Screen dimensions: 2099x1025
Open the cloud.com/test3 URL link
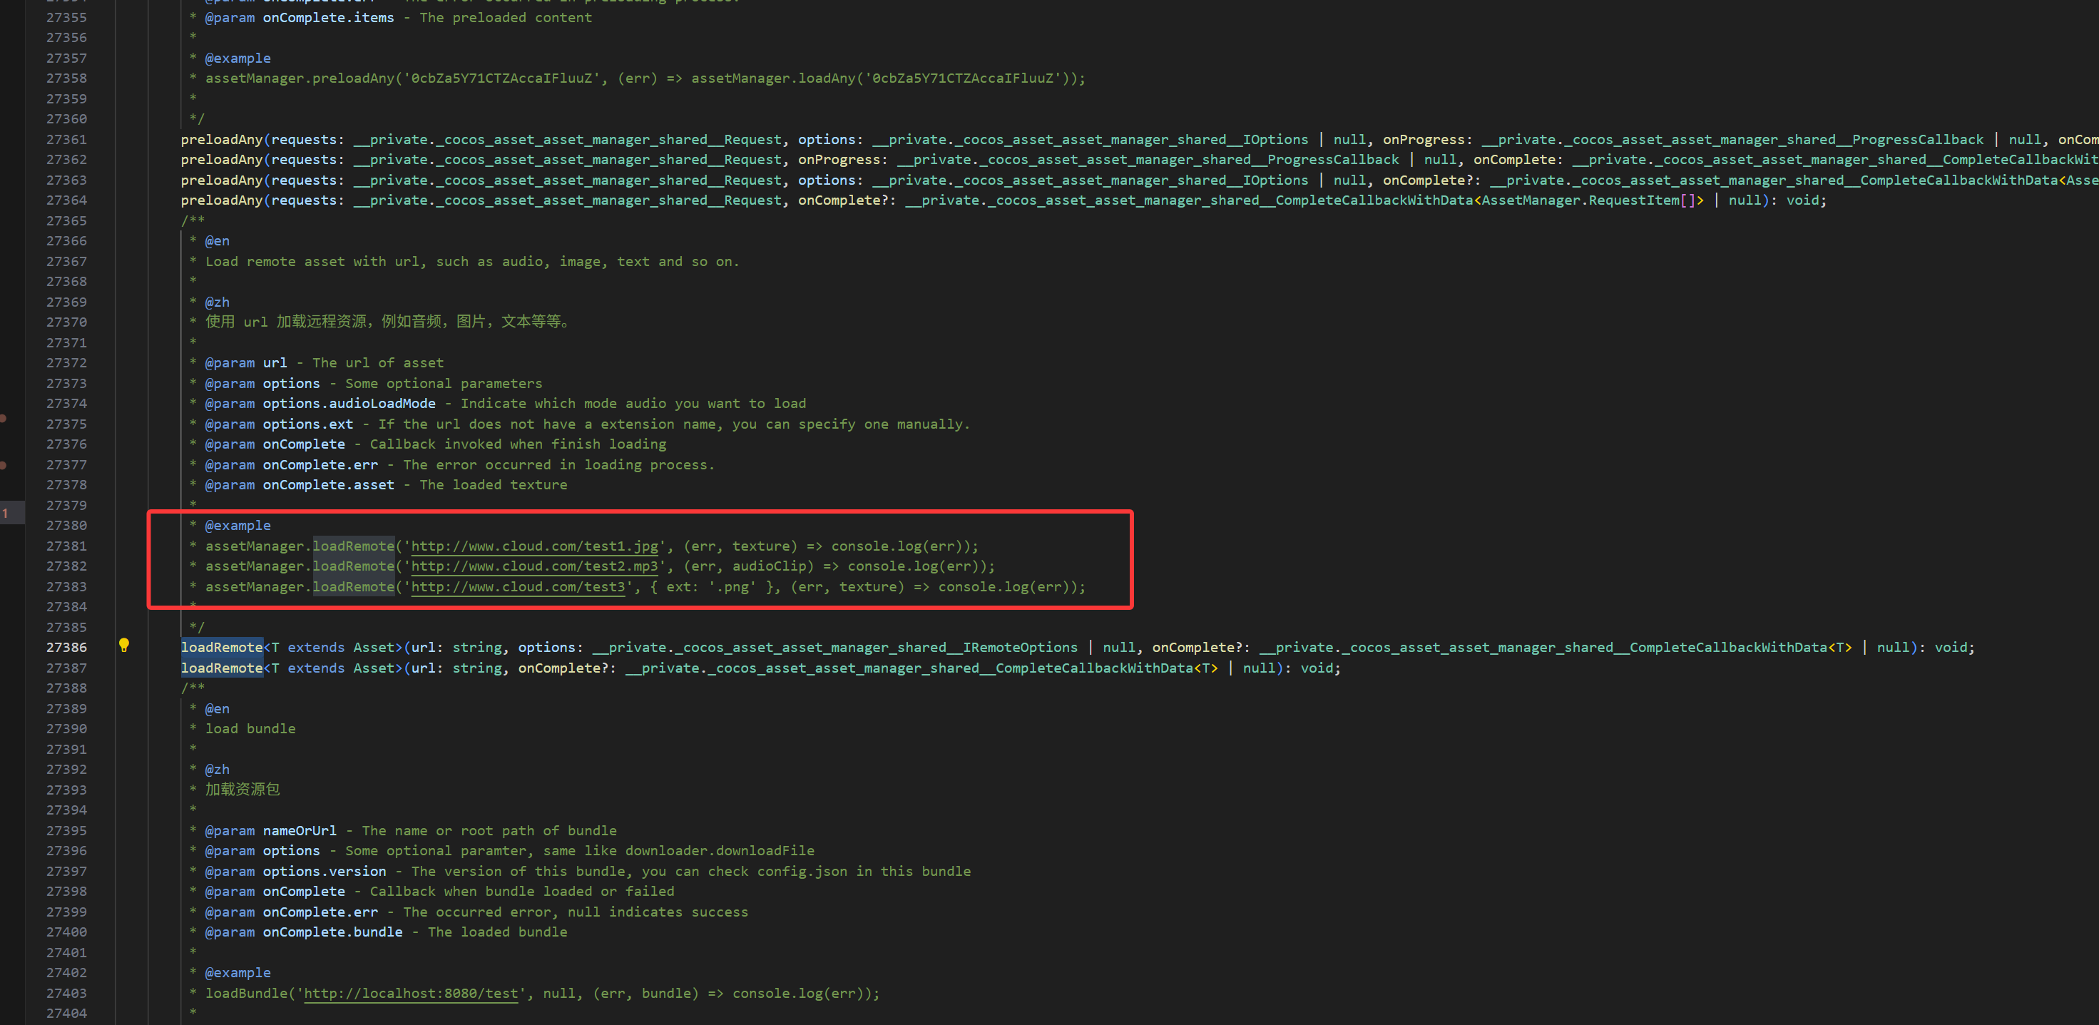point(517,586)
